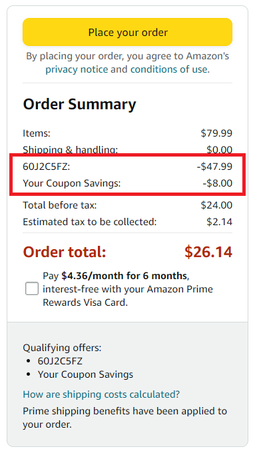Select the $24.00 pre-tax total
255x451 pixels.
pyautogui.click(x=216, y=205)
